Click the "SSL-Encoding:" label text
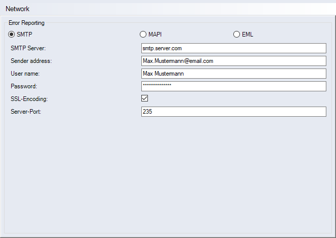Image resolution: width=336 pixels, height=238 pixels. pos(29,99)
